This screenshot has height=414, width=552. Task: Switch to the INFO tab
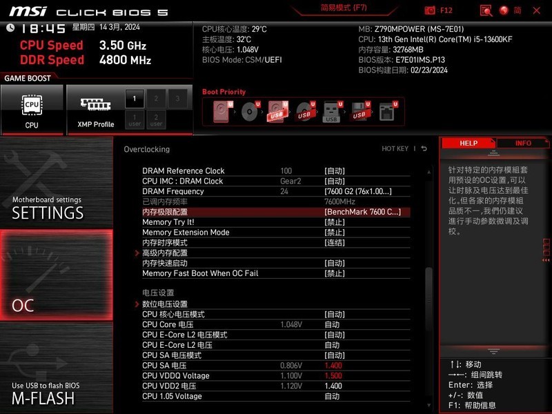[x=522, y=143]
